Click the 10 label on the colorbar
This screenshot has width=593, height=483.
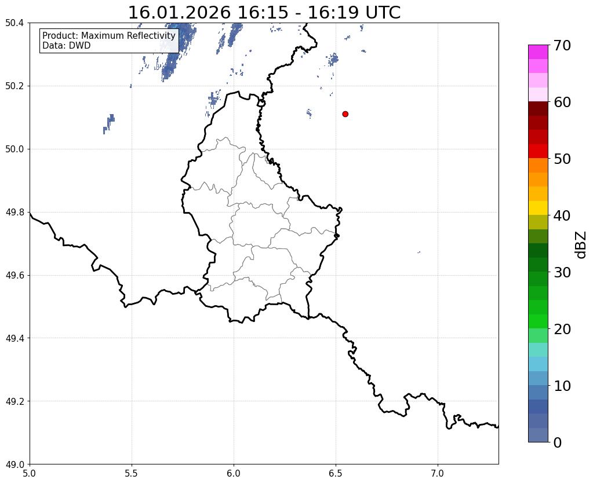tap(562, 386)
